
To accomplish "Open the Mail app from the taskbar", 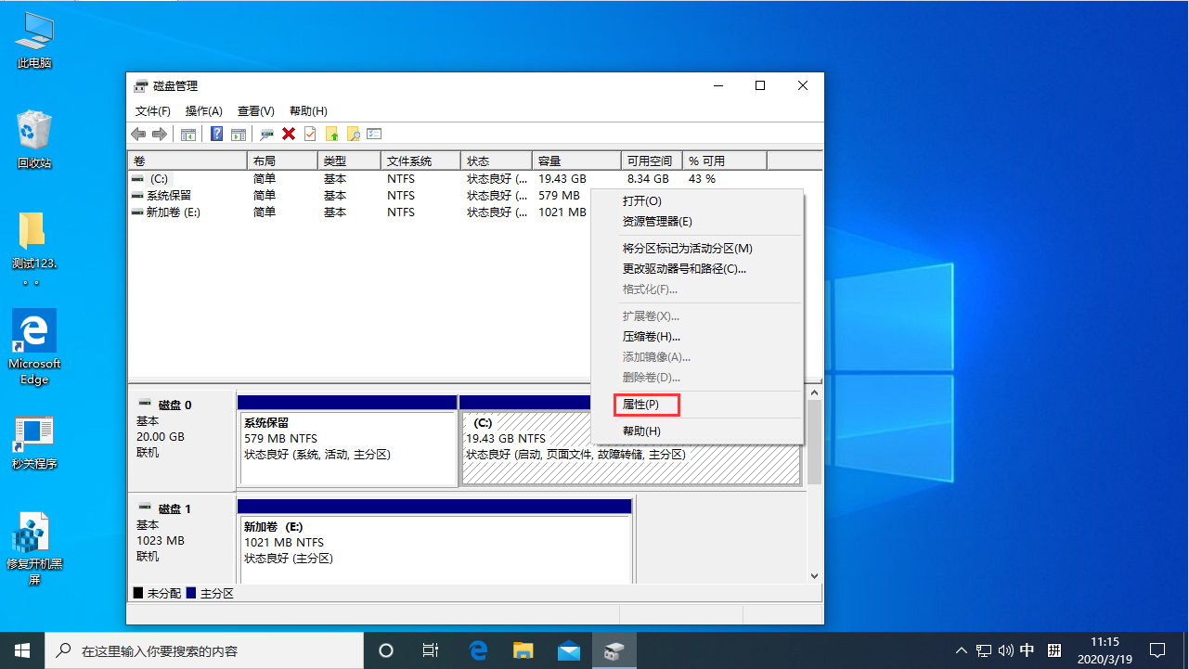I will [568, 650].
